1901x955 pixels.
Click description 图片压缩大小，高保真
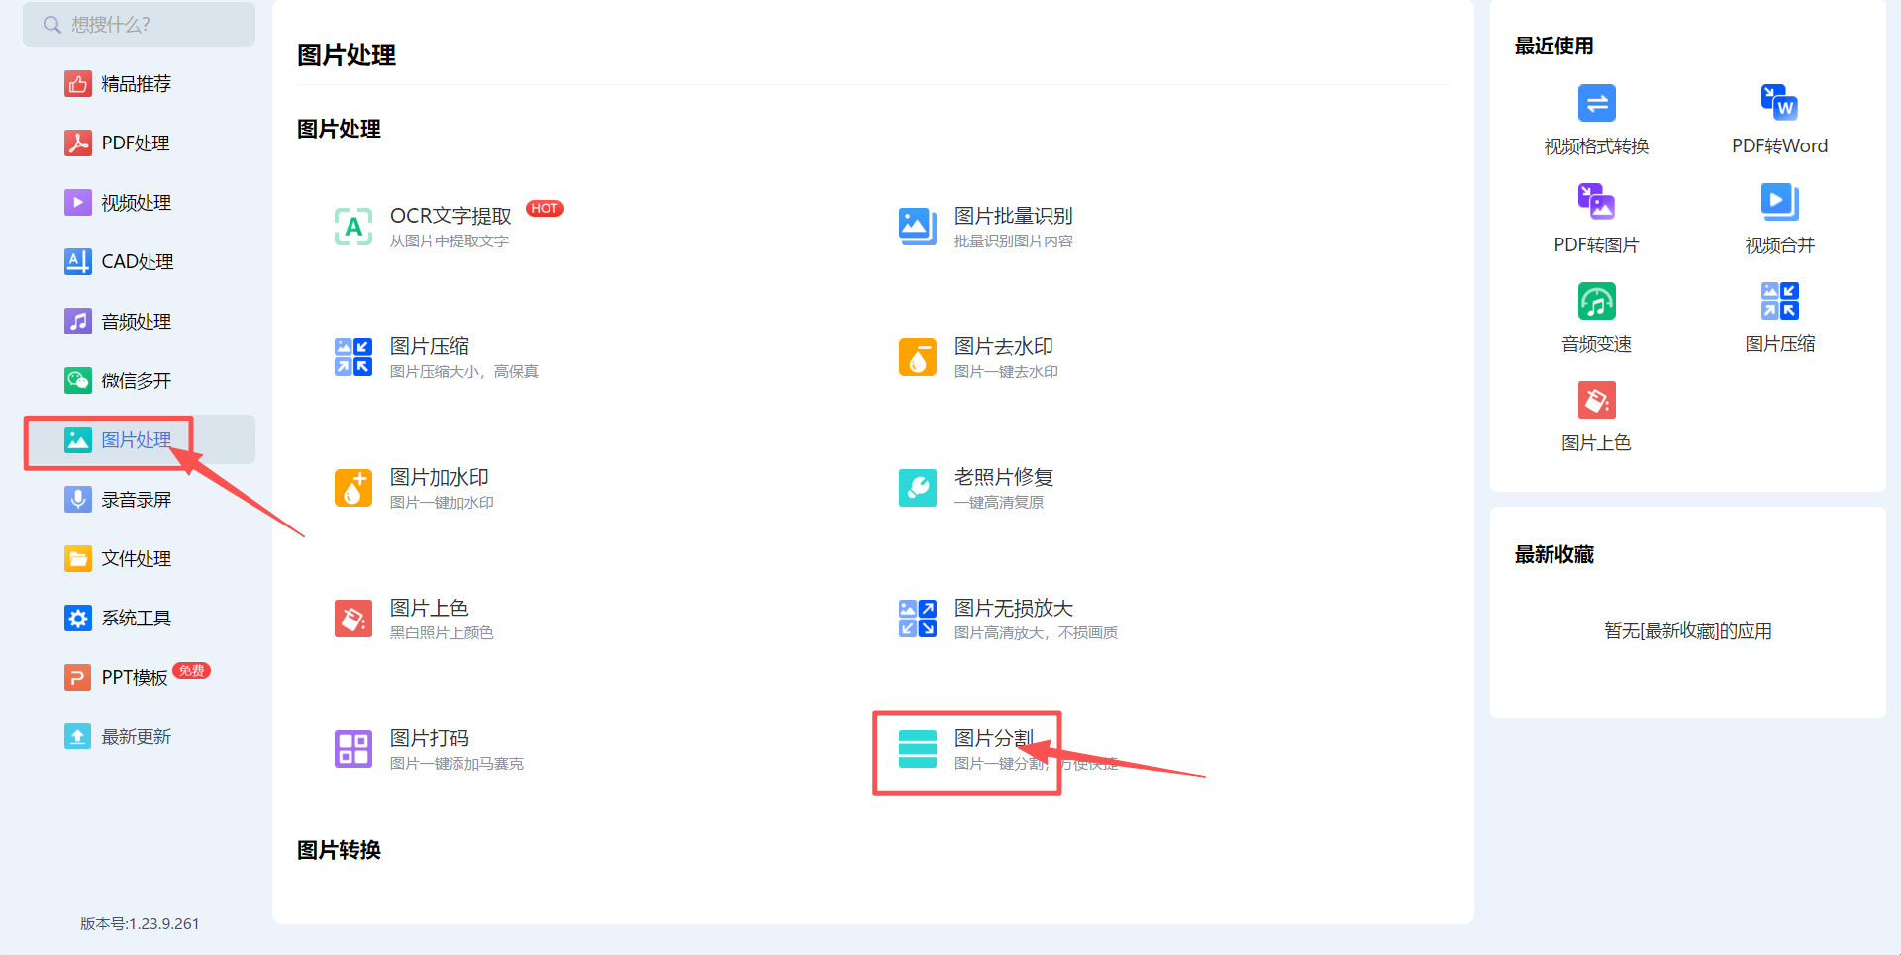(463, 372)
